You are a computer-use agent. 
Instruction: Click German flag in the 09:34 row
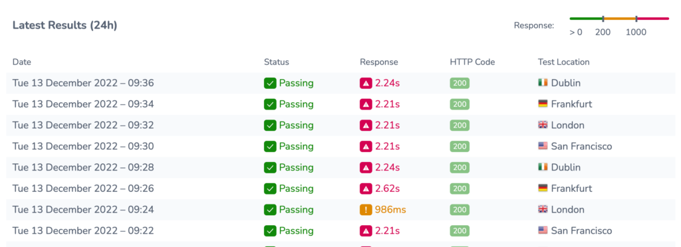pyautogui.click(x=543, y=104)
